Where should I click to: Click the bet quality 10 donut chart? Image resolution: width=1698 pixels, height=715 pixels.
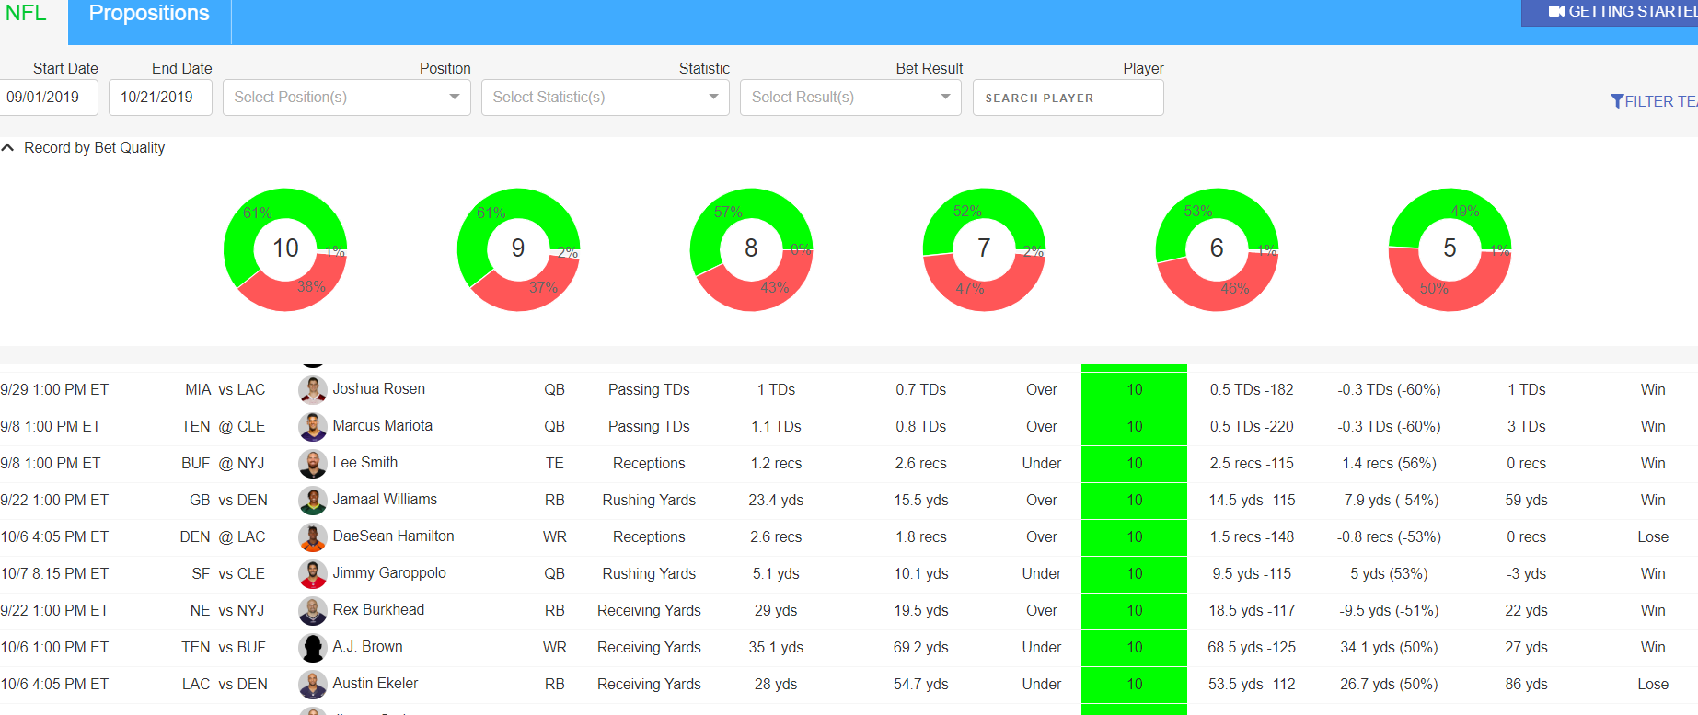click(x=285, y=249)
